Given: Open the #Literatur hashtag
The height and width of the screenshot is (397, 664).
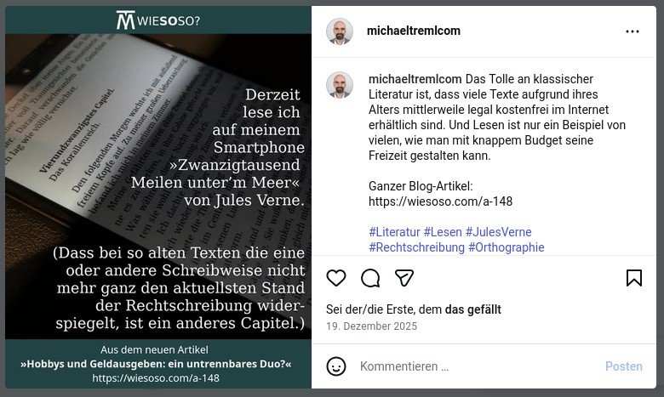Looking at the screenshot, I should (x=394, y=232).
